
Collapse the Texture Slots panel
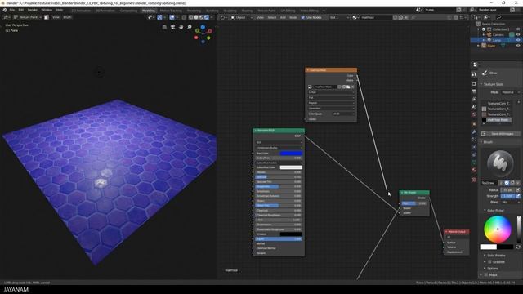point(494,84)
